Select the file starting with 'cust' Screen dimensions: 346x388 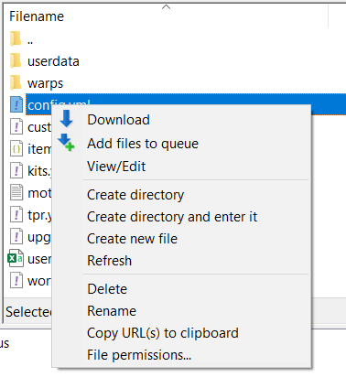pyautogui.click(x=39, y=127)
